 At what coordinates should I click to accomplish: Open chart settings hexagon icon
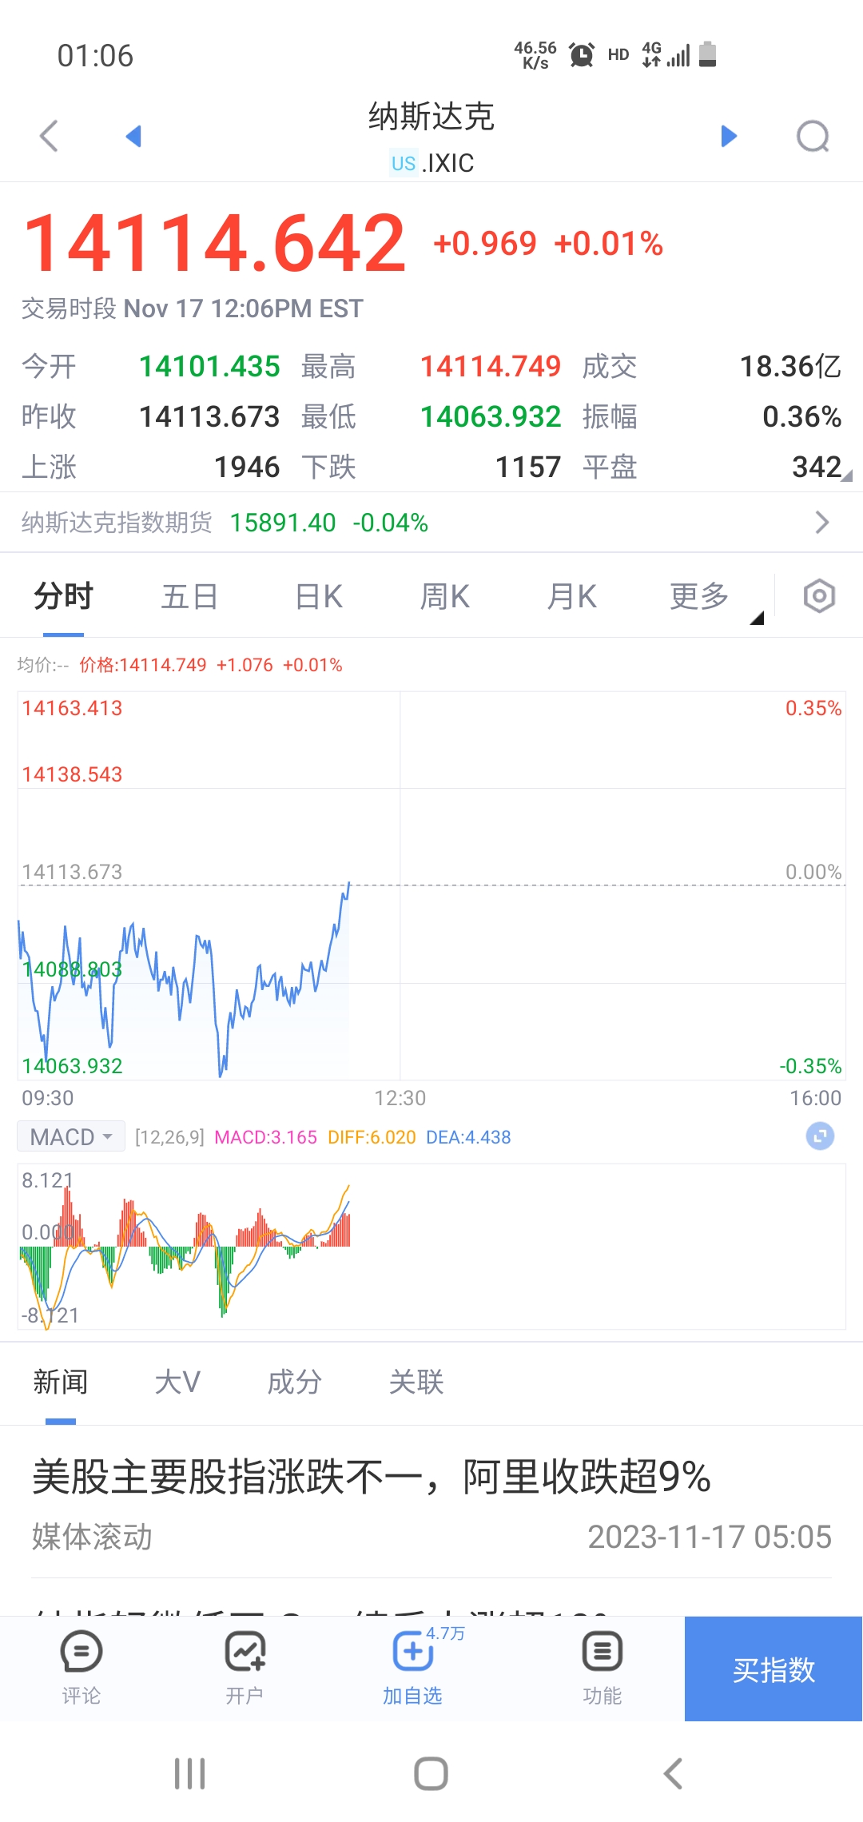[819, 596]
